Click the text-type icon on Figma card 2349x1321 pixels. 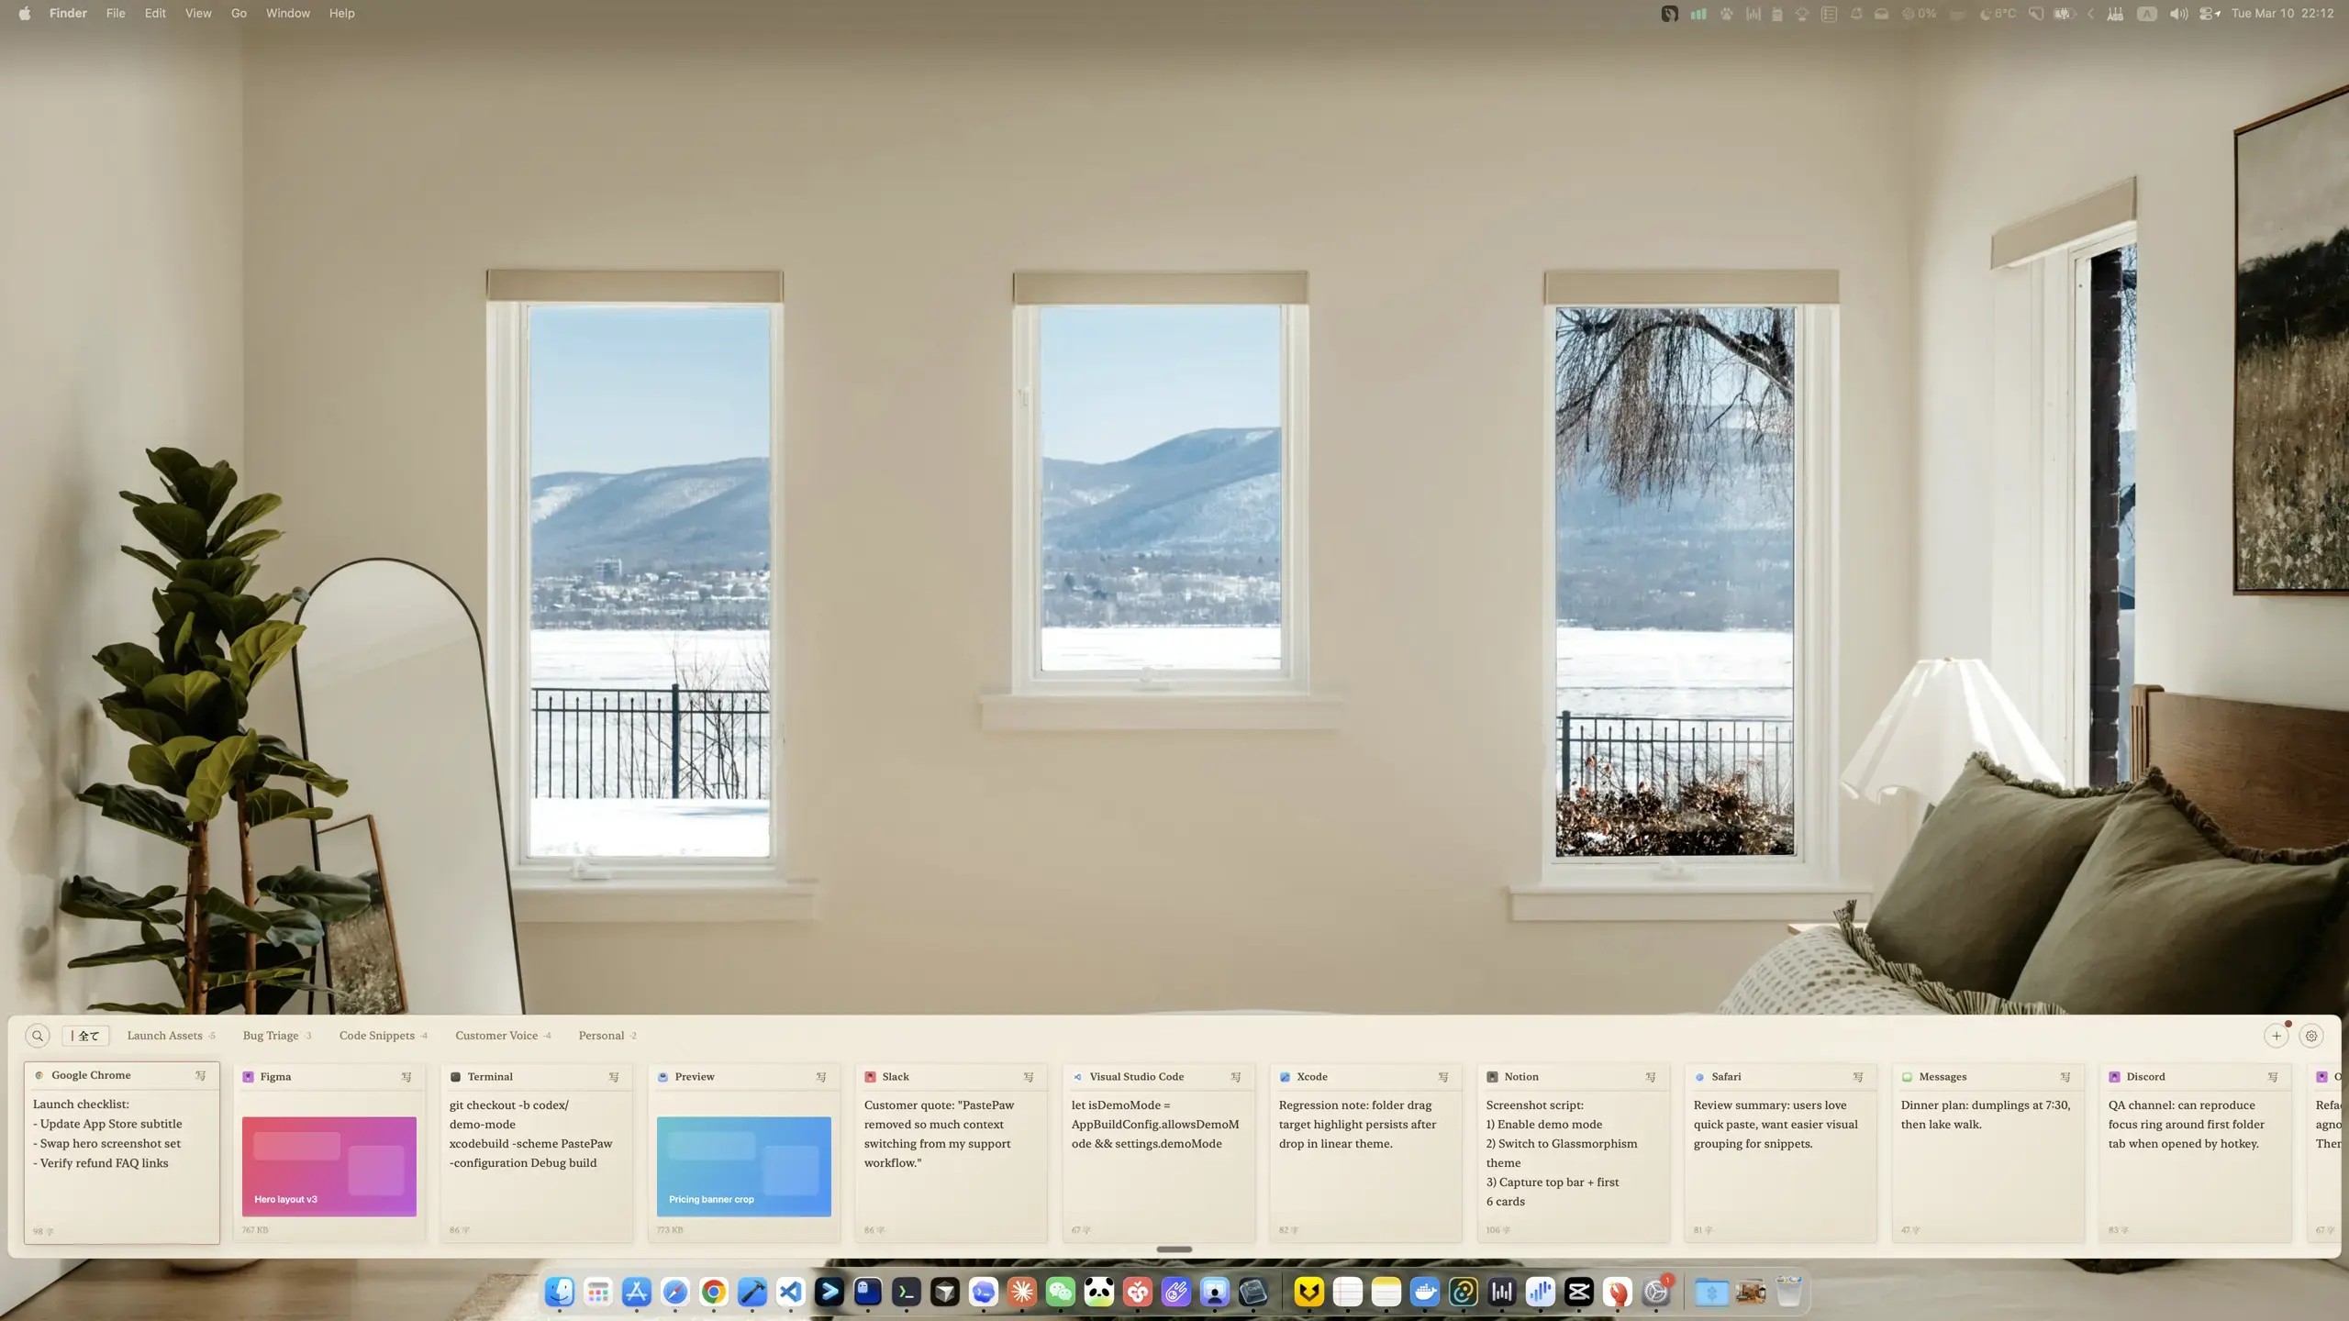406,1077
